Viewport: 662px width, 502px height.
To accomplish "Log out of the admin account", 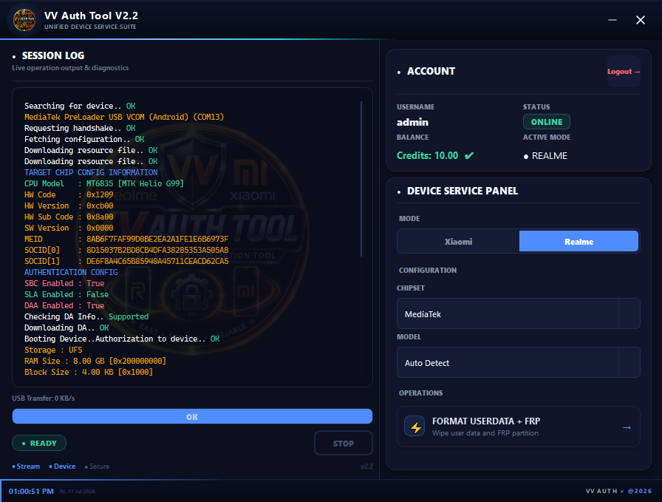I will click(x=624, y=72).
